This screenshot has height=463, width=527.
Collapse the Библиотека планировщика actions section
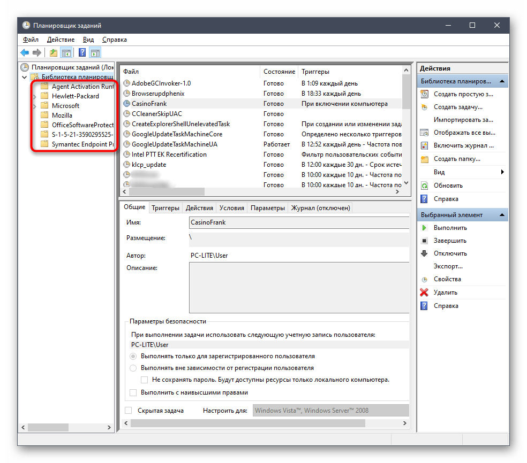click(x=502, y=81)
